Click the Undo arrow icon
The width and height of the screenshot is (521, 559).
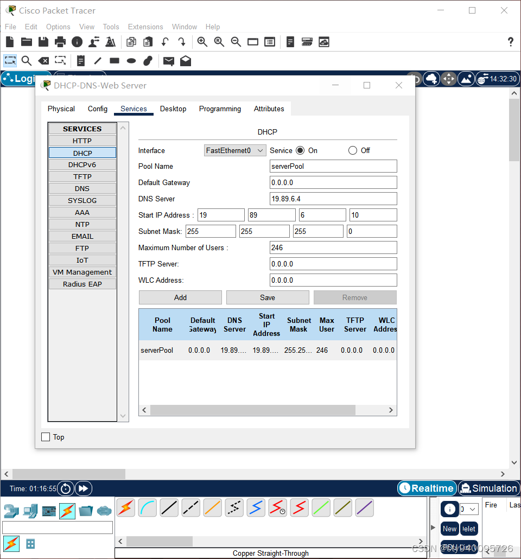[165, 42]
